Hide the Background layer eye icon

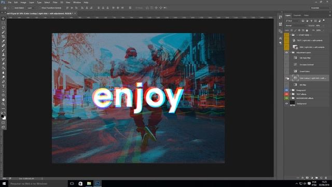coord(286,104)
